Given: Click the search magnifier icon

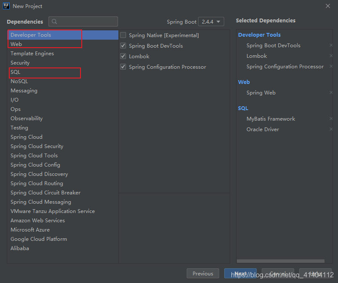Looking at the screenshot, I should click(x=54, y=22).
